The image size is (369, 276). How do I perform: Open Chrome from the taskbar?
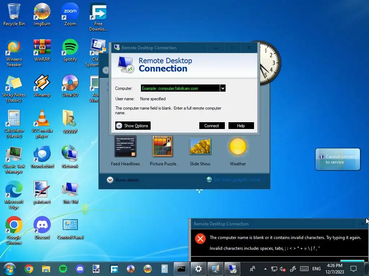[x=29, y=269]
